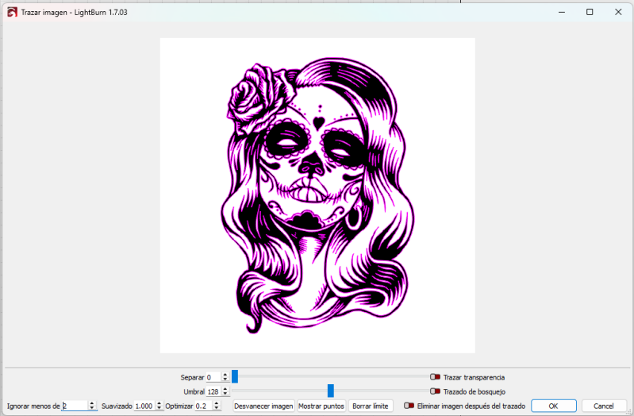Toggle Eliminar imagen después del trazado

pos(409,405)
